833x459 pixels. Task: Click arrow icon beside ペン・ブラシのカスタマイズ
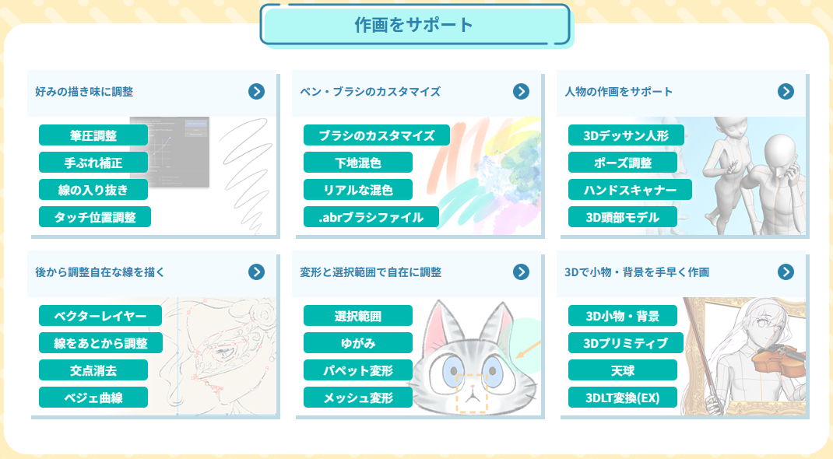point(521,91)
